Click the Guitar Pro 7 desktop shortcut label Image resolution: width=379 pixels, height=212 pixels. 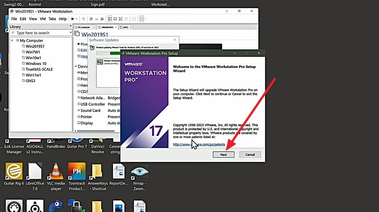click(x=77, y=147)
